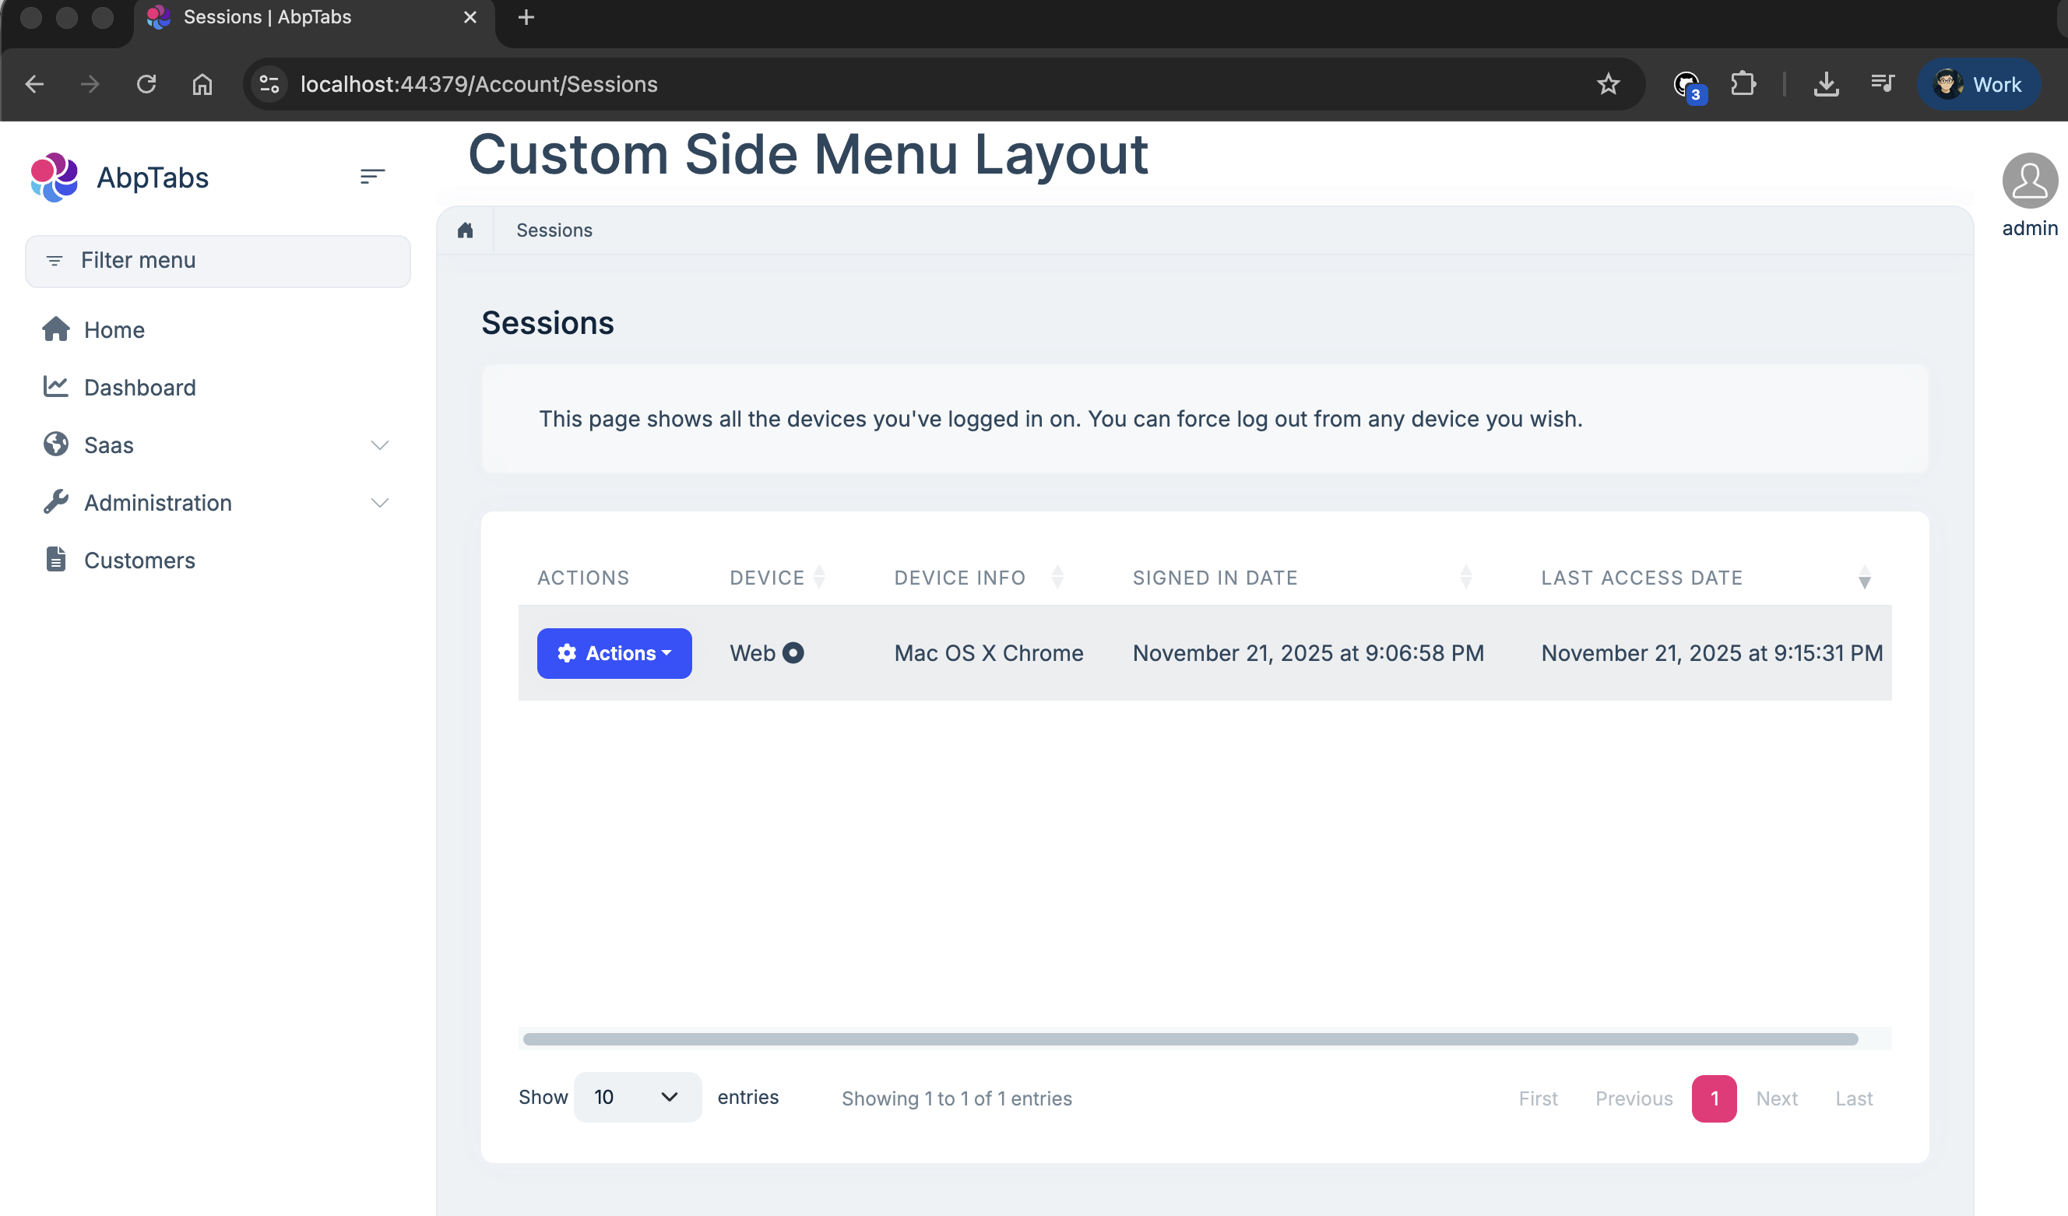Screen dimensions: 2068x1216
Task: Open the Customers menu item
Action: point(139,561)
